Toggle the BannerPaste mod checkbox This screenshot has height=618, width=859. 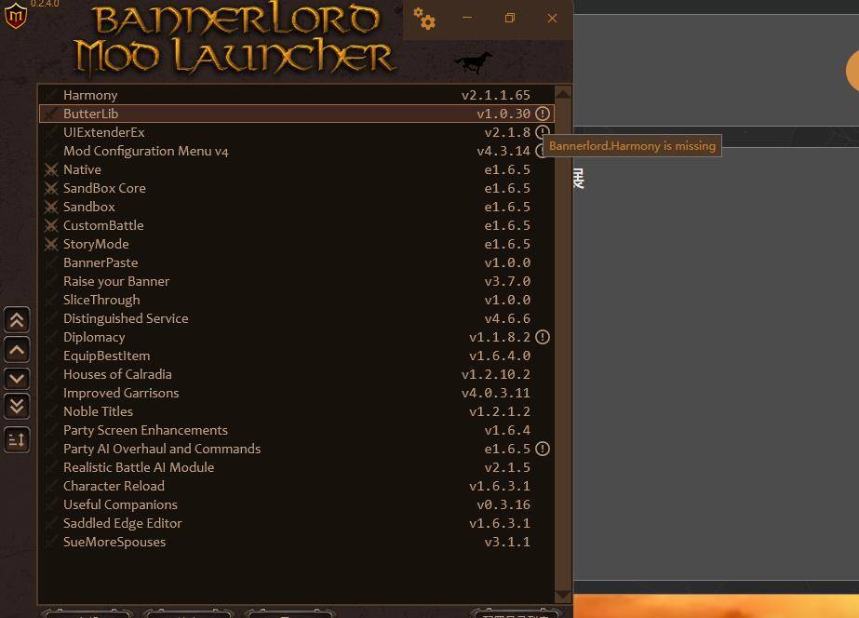(51, 263)
